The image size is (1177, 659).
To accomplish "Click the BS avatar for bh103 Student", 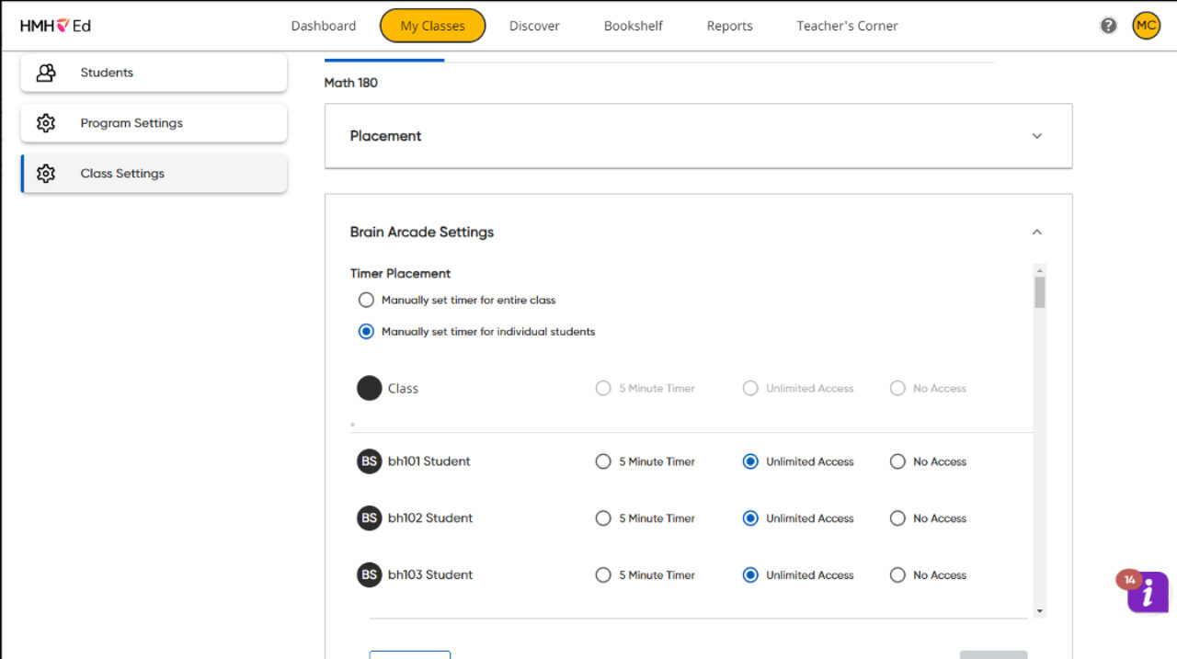I will pos(369,575).
